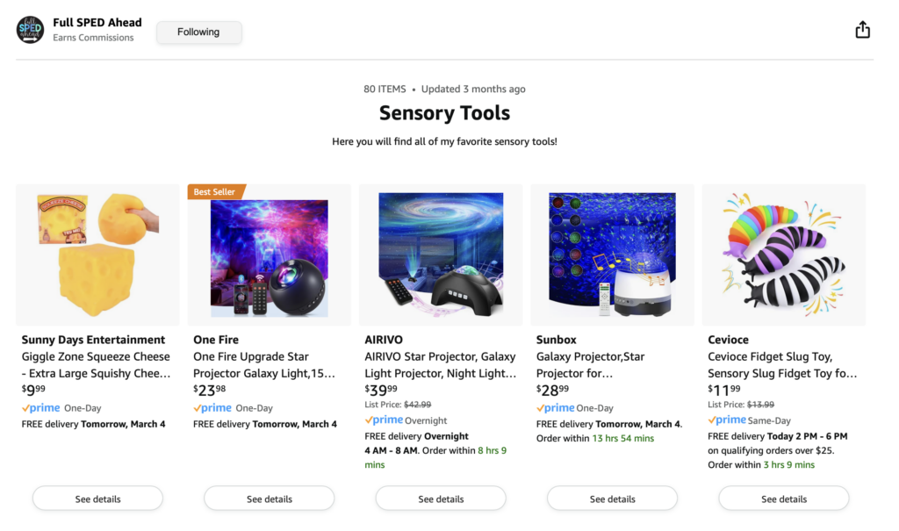Open the Cevioce Fidget Slug Toy title link
The height and width of the screenshot is (531, 899).
pos(782,365)
